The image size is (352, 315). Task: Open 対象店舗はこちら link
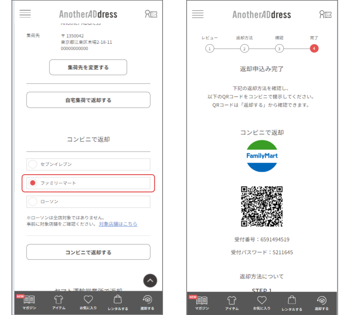point(118,224)
